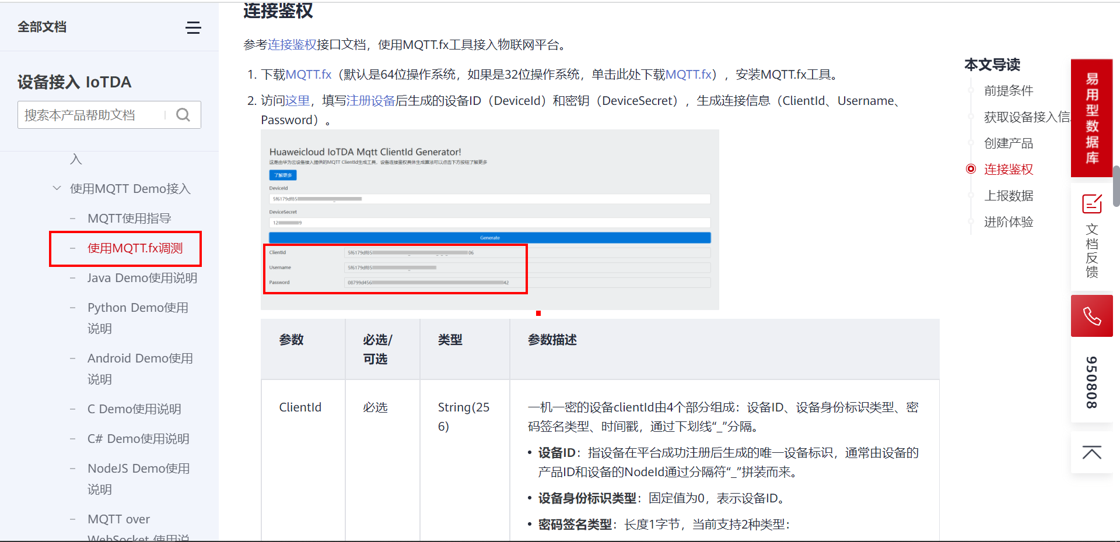The image size is (1120, 542).
Task: Jump to 获取设备接入信息 section
Action: pyautogui.click(x=1027, y=117)
